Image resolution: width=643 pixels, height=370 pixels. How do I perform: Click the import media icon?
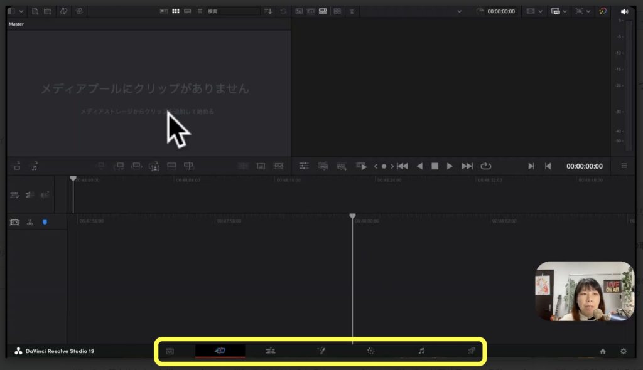coord(34,11)
